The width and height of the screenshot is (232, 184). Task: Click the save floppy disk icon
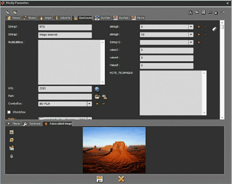click(x=100, y=179)
